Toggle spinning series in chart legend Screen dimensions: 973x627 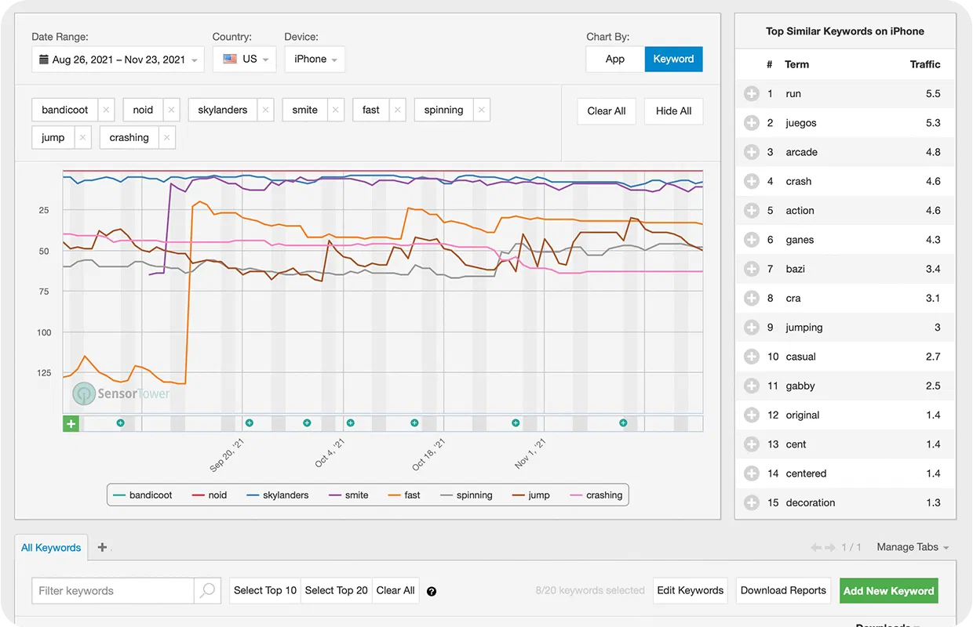pyautogui.click(x=466, y=495)
